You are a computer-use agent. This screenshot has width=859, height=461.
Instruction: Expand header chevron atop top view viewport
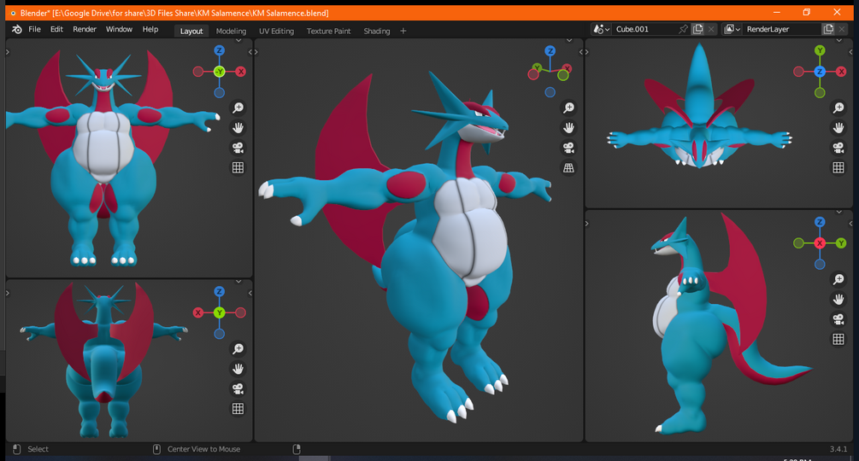coord(838,40)
